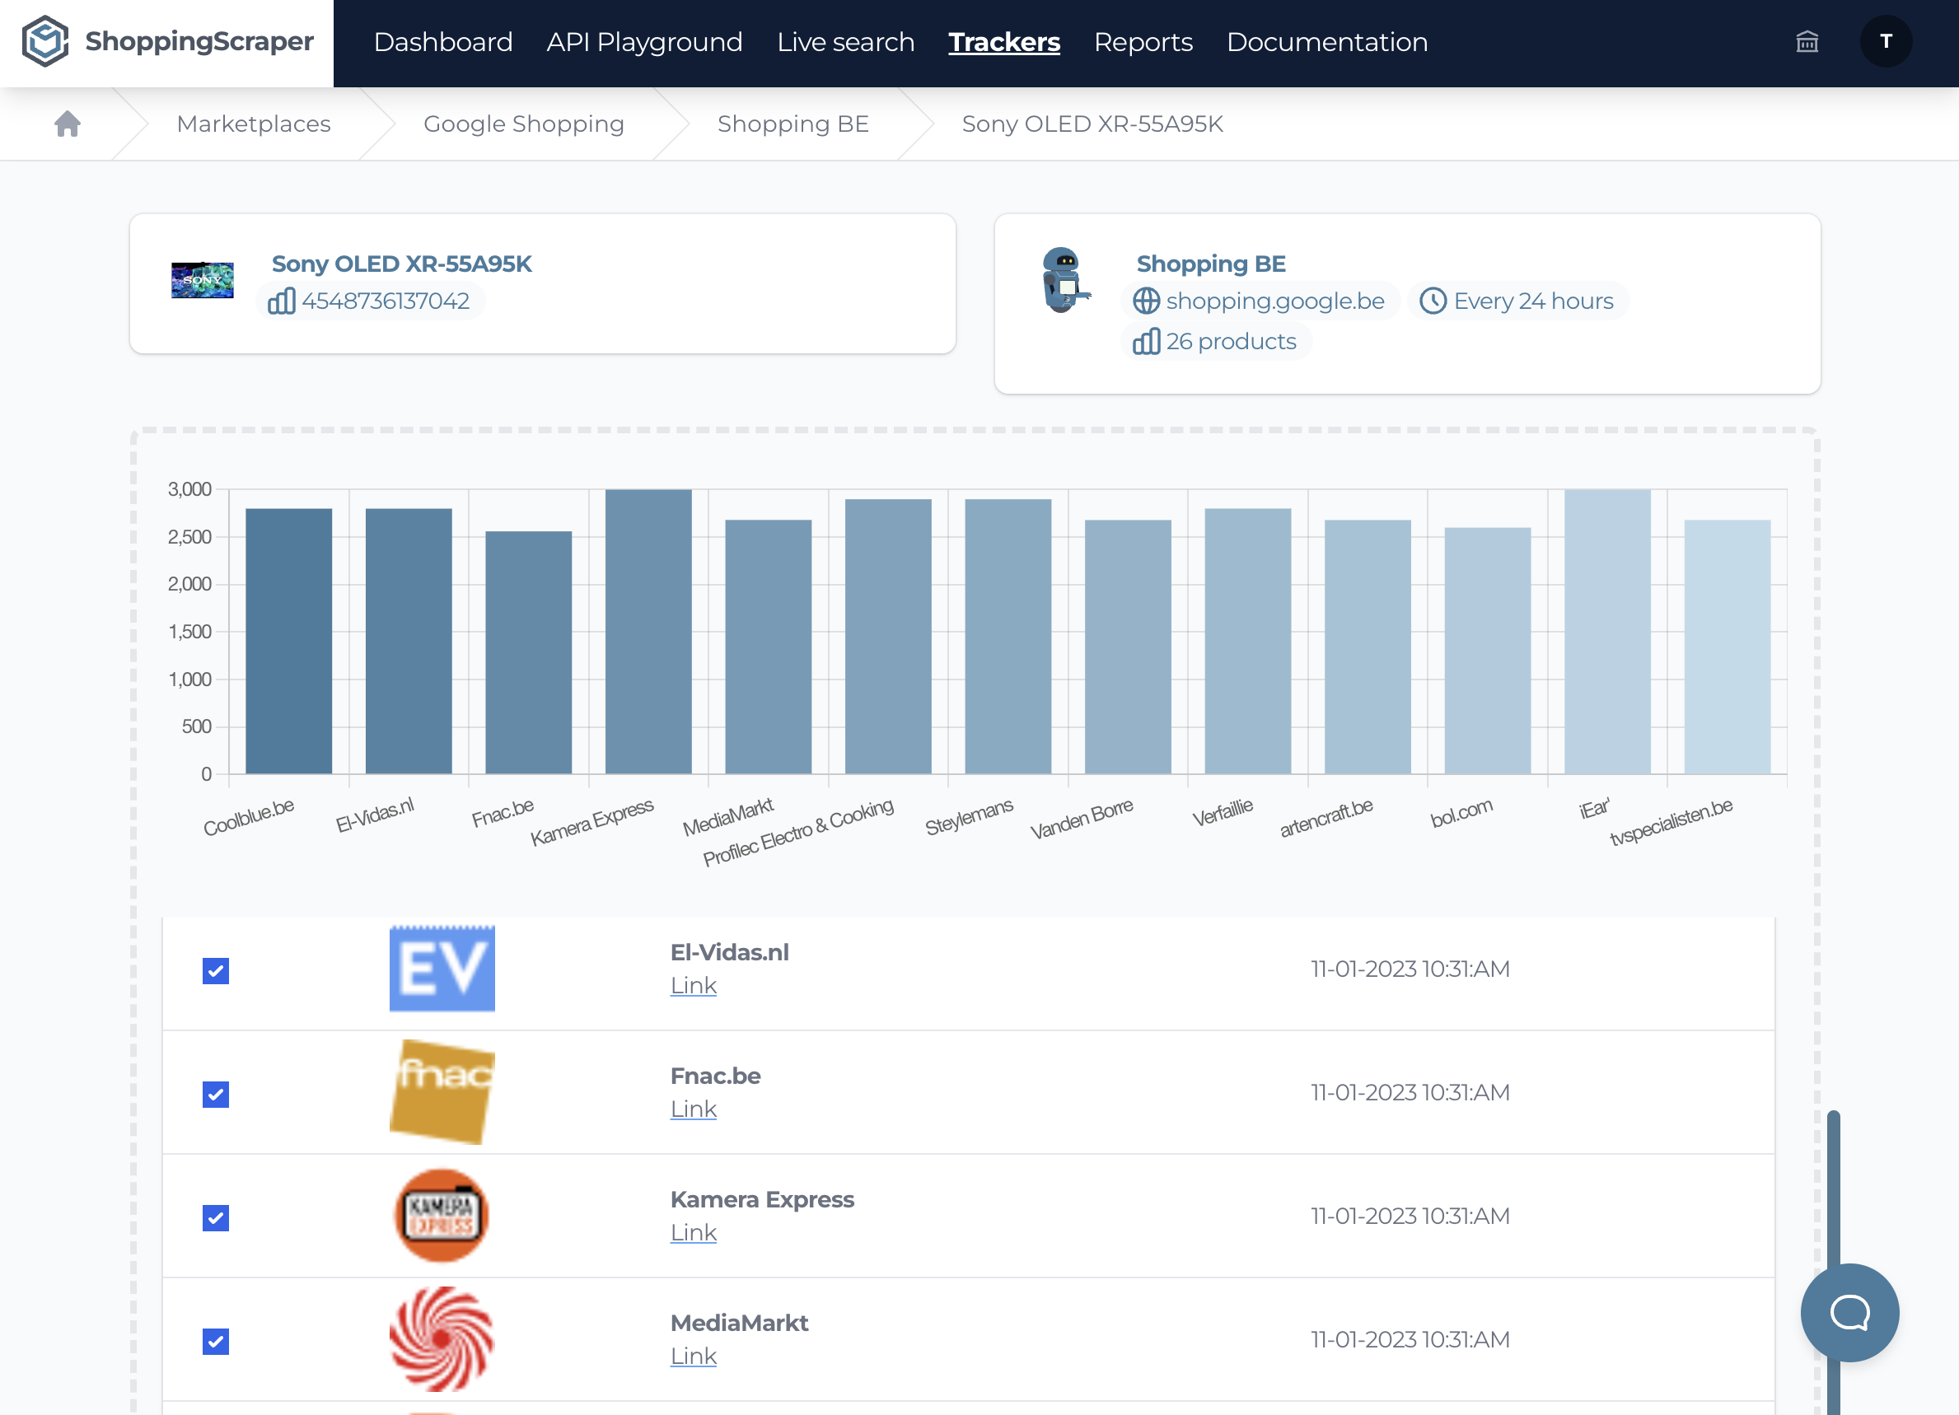1959x1415 pixels.
Task: Click the Shopping BE breadcrumb
Action: click(792, 124)
